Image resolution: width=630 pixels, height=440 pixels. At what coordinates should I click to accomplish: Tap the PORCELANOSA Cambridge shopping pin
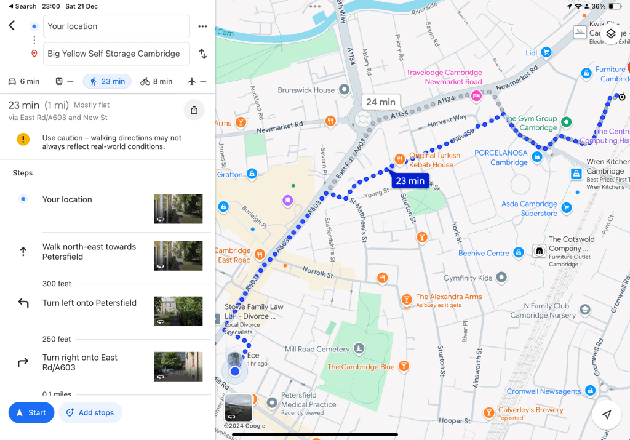(537, 157)
